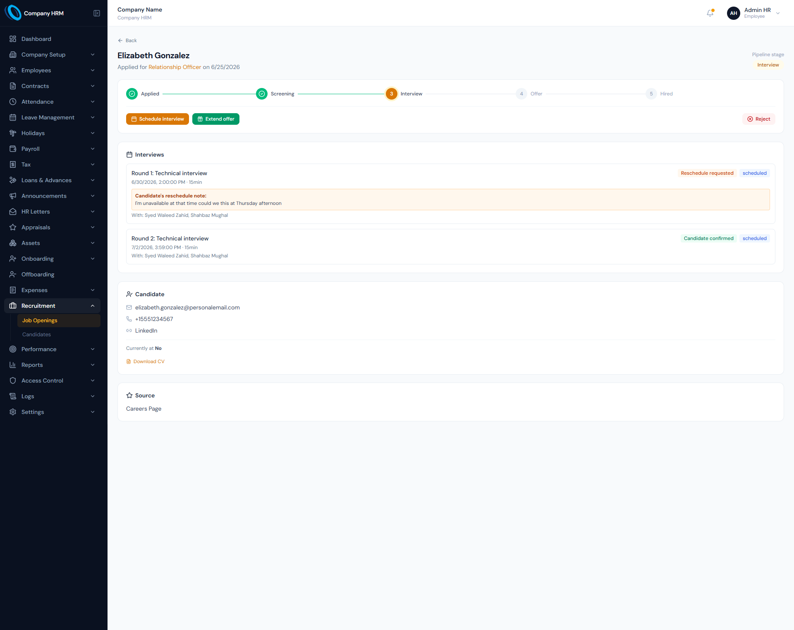Click the Payroll wallet icon
The height and width of the screenshot is (630, 794).
coord(13,149)
